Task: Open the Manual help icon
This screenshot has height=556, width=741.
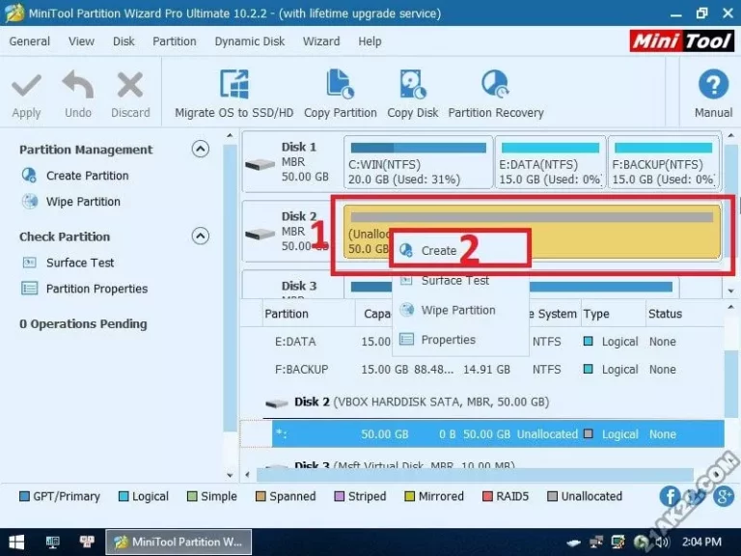Action: (x=713, y=86)
